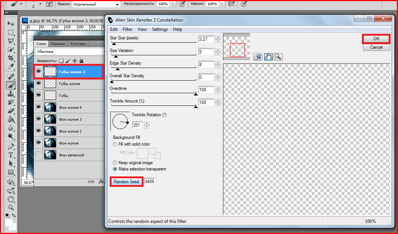Select the Blur tool
398x234 pixels.
click(x=11, y=128)
